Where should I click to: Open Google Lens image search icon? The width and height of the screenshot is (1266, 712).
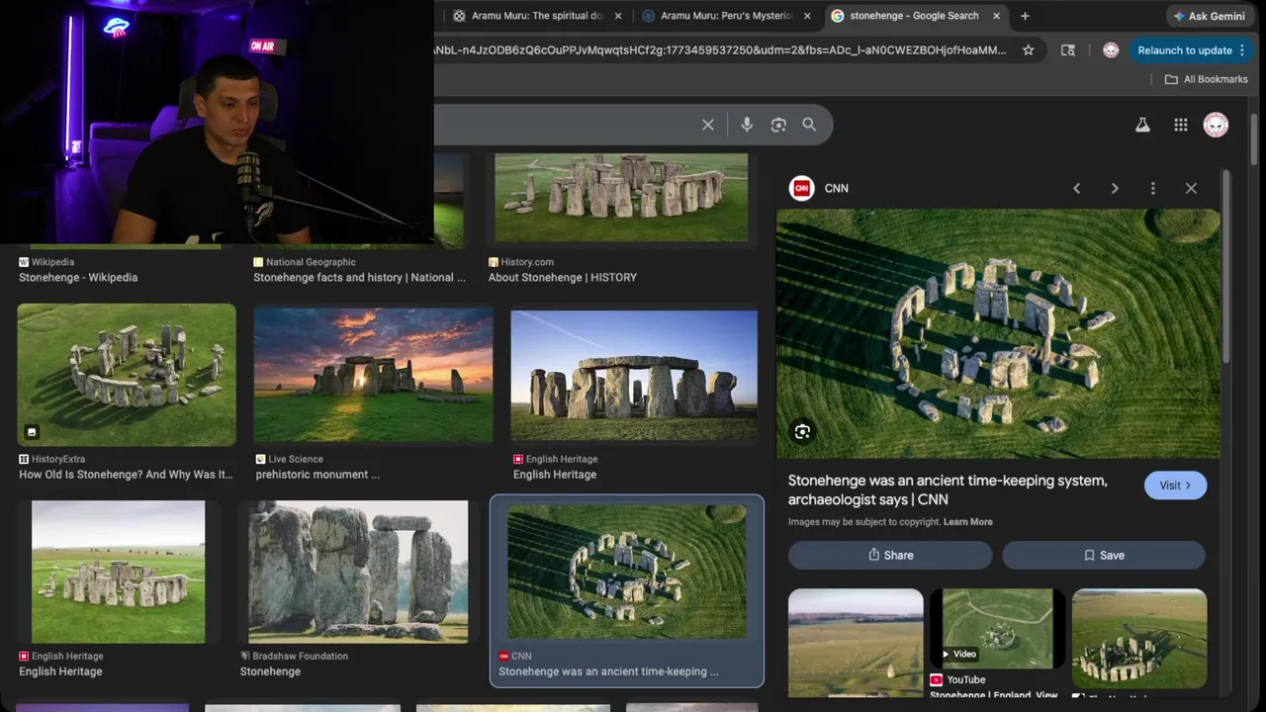778,125
